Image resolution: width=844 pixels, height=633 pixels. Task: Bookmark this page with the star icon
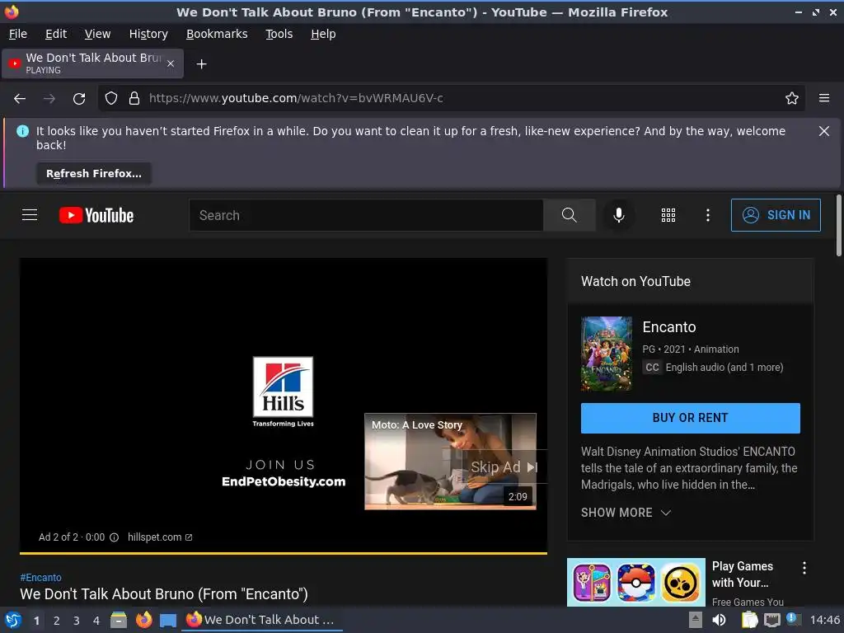click(792, 98)
